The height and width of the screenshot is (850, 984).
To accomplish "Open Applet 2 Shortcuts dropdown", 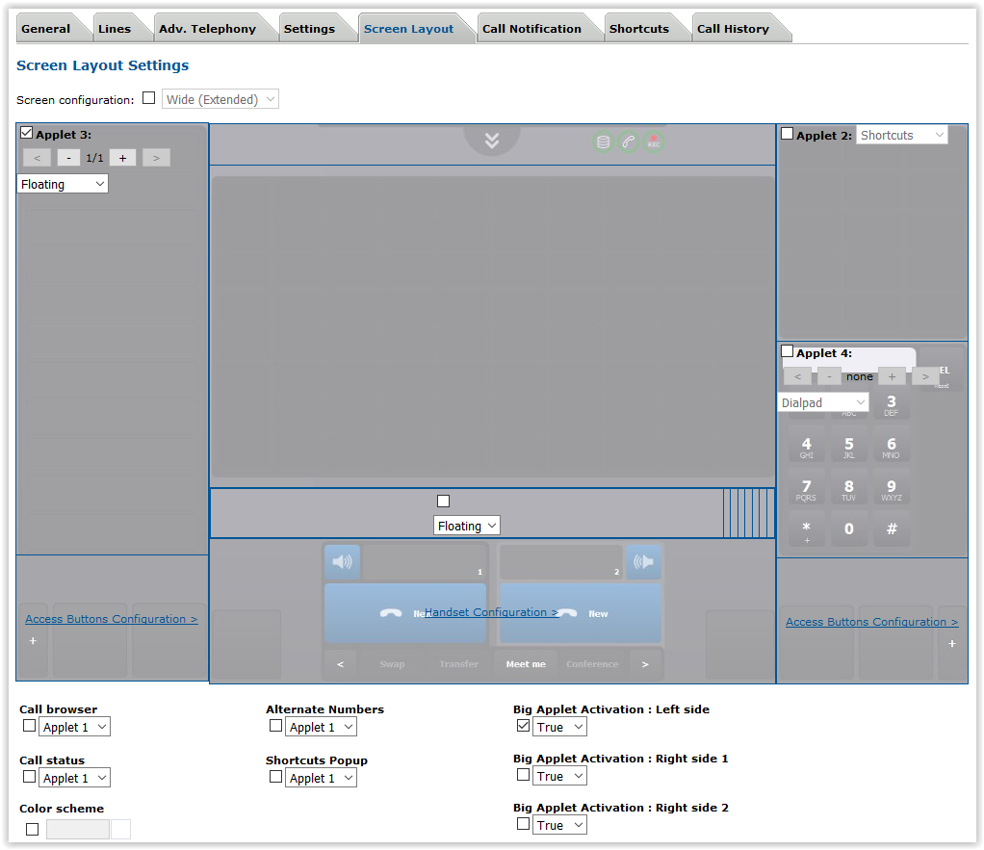I will [x=902, y=135].
